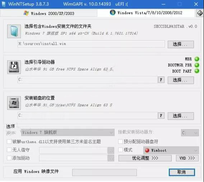Image resolution: width=204 pixels, height=182 pixels.
Task: Click the boot drive floppy icon
Action: [14, 67]
